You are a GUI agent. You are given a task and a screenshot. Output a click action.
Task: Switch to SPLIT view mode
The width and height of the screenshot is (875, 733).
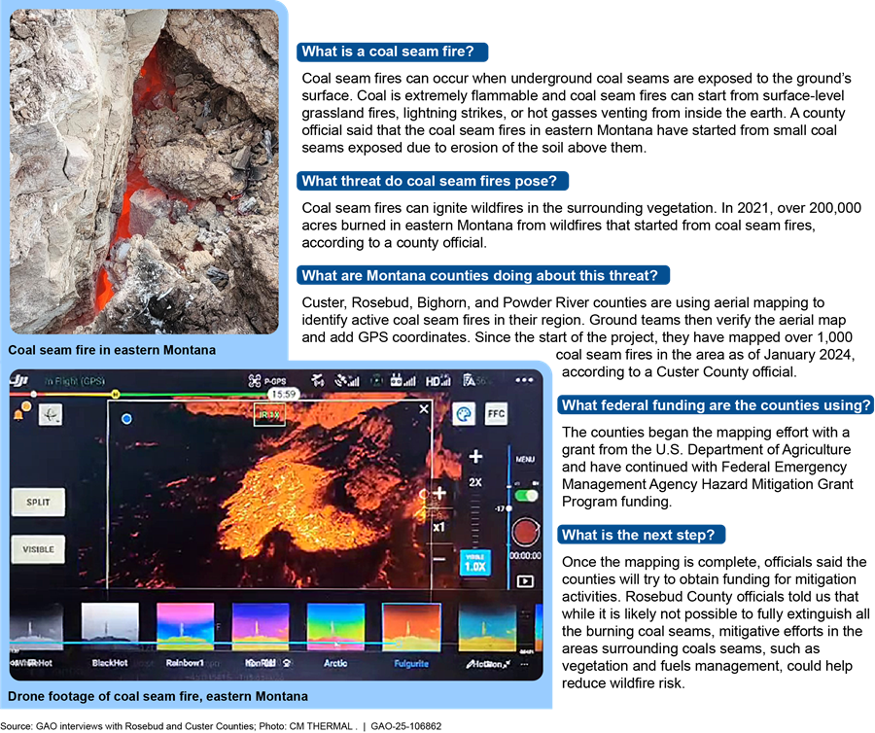(x=38, y=503)
